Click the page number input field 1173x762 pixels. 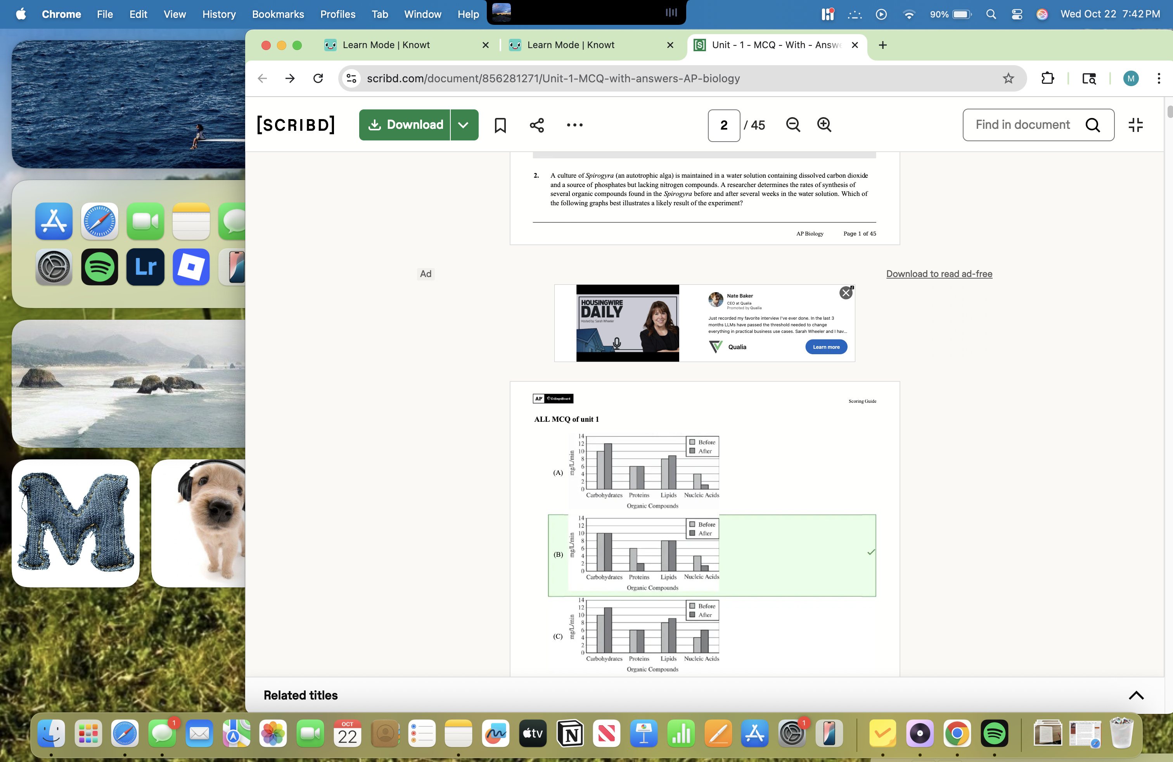[x=723, y=126]
